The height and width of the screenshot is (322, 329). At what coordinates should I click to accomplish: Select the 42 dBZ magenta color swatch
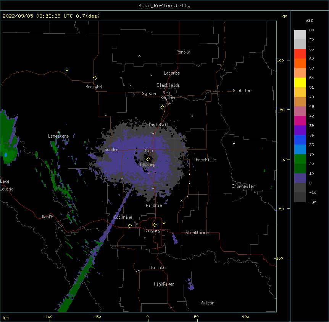click(x=300, y=120)
